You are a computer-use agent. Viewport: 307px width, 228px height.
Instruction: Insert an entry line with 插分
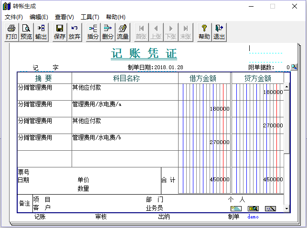click(93, 32)
